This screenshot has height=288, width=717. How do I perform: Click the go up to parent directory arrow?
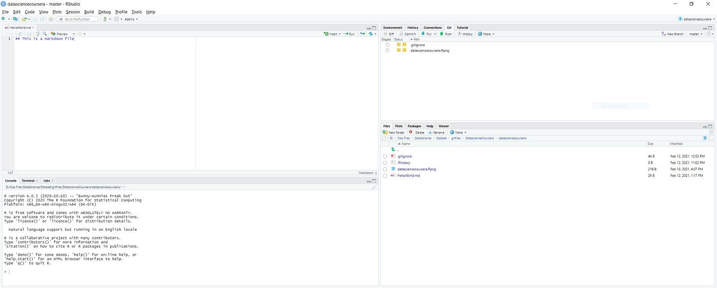[x=393, y=149]
